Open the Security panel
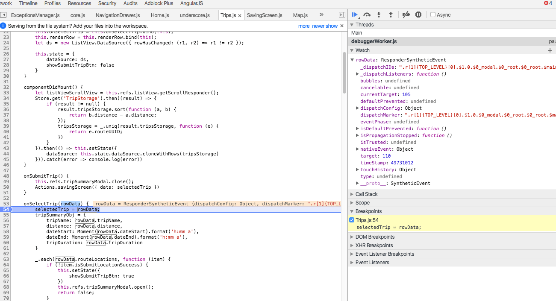This screenshot has height=301, width=556. click(107, 3)
